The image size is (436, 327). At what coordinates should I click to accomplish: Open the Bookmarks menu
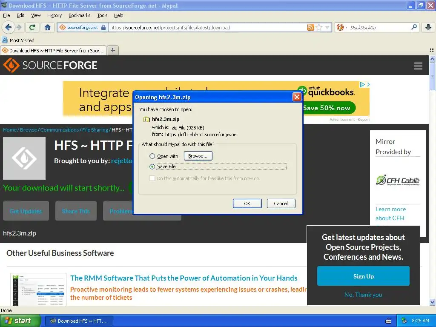click(79, 15)
